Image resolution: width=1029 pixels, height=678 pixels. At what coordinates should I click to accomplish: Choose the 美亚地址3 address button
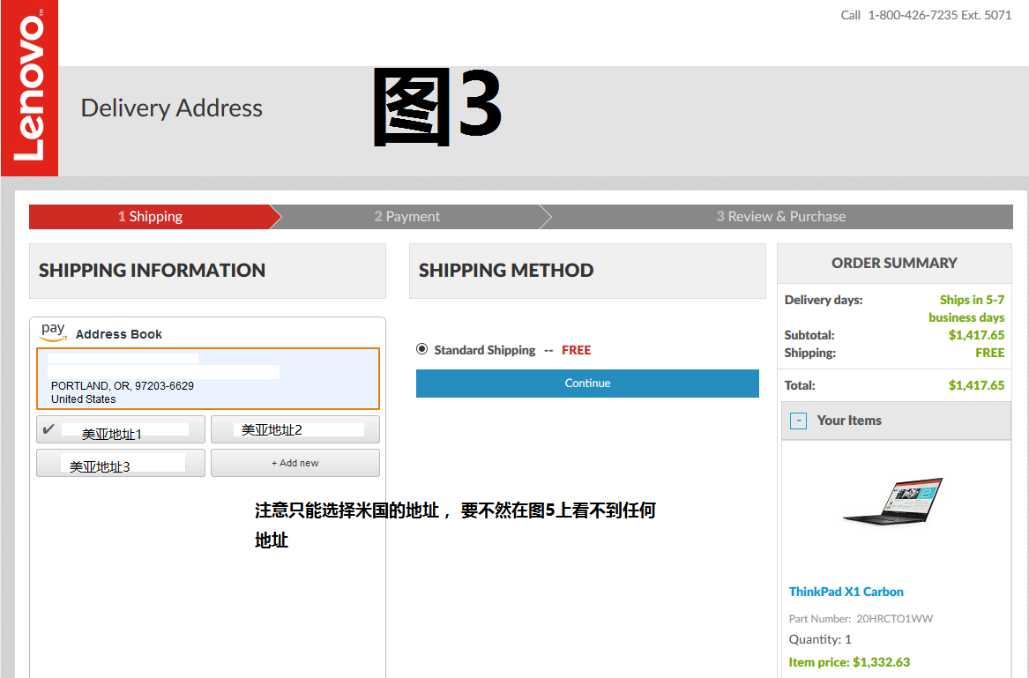pos(121,464)
